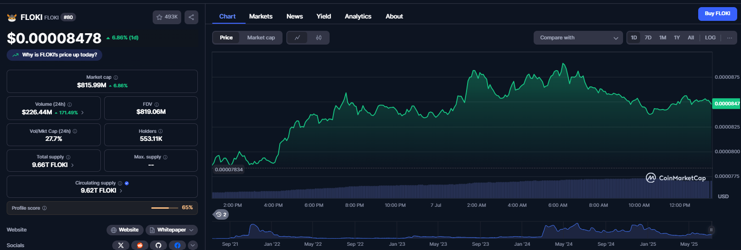The image size is (741, 250).
Task: Switch to candlestick chart icon
Action: [319, 37]
